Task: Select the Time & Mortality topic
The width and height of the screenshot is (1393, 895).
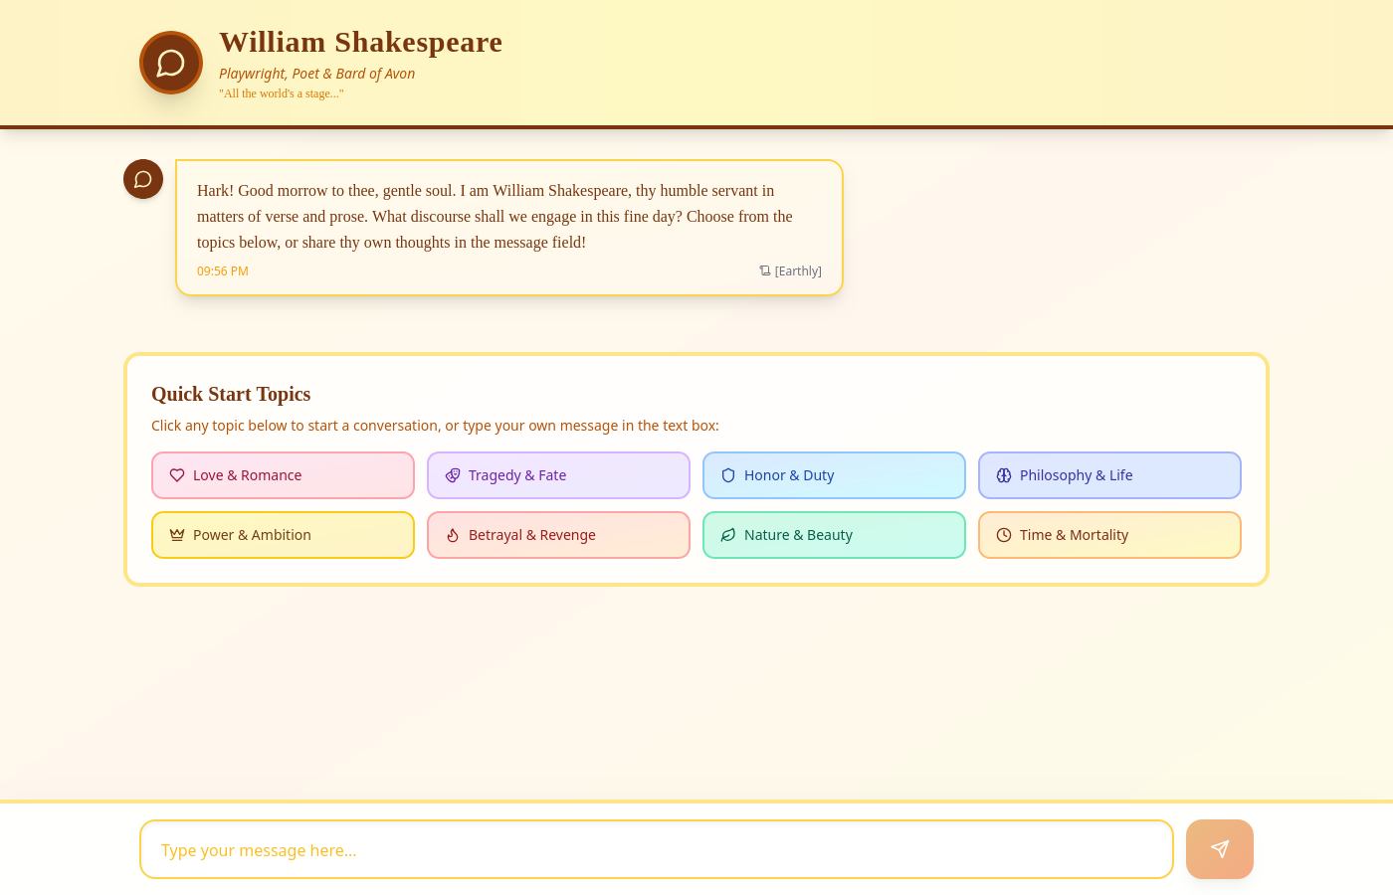Action: click(1109, 535)
